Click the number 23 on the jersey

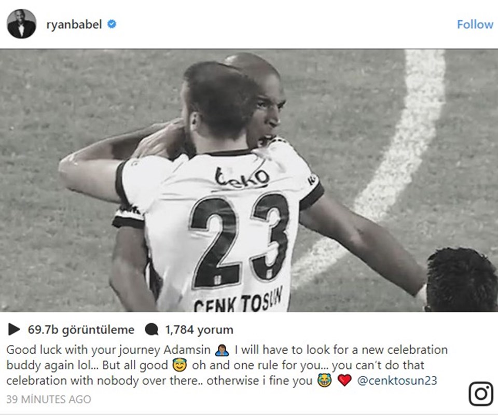pos(240,241)
